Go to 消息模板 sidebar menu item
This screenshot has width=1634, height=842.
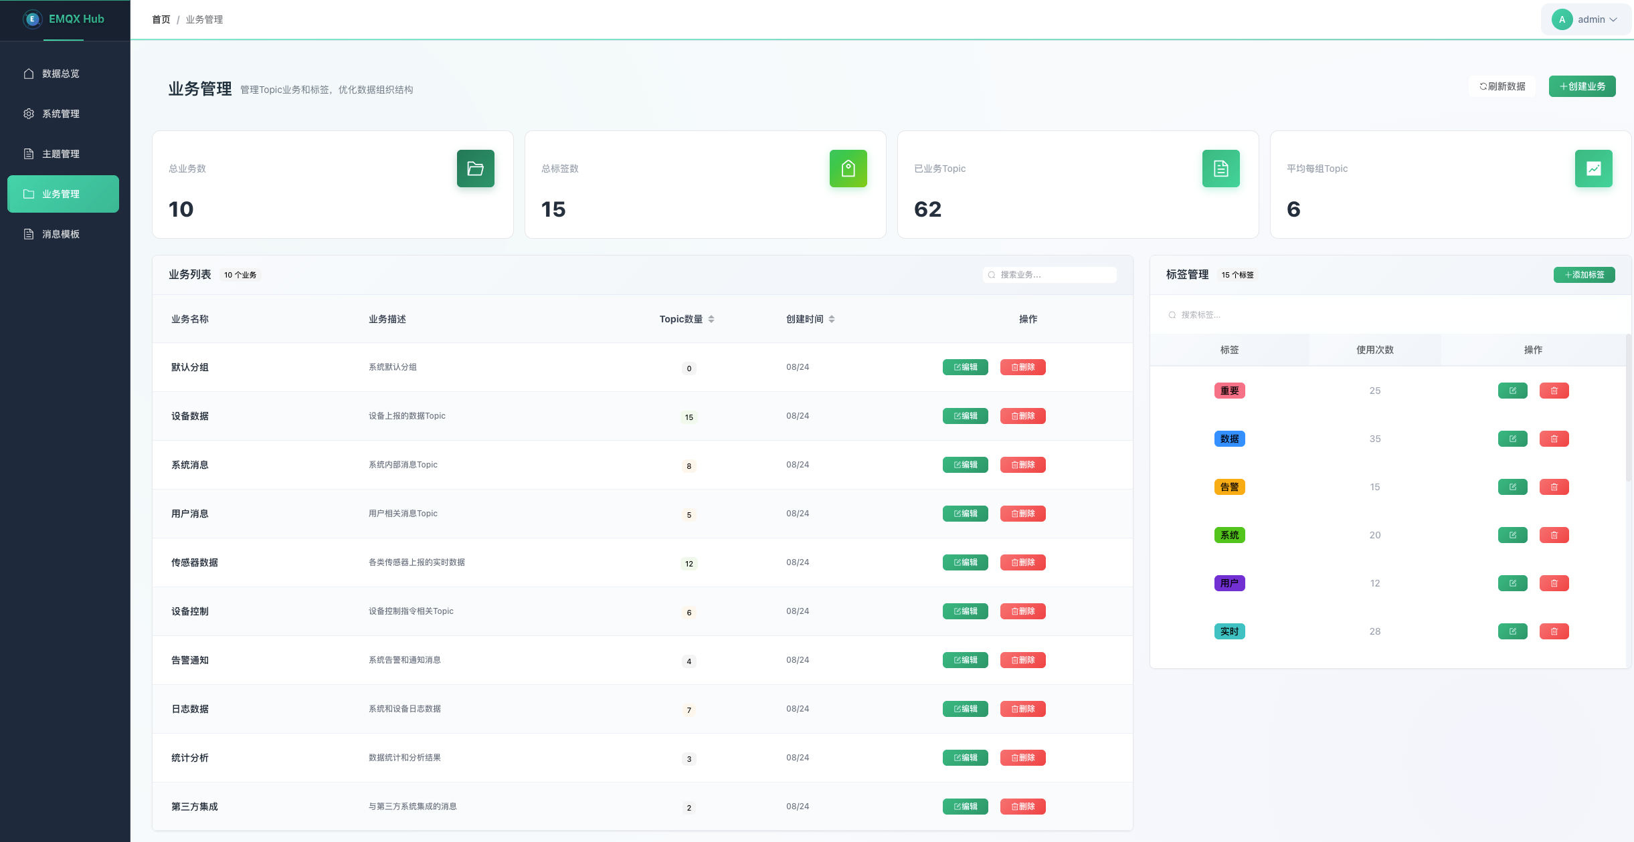(x=60, y=234)
